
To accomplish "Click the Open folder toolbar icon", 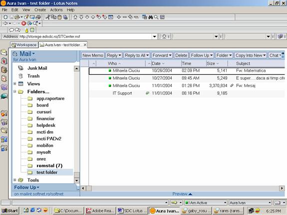I will pos(17,17).
